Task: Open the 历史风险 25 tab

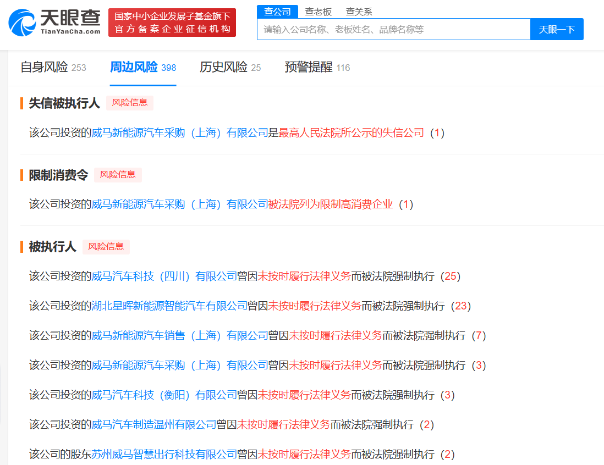Action: (230, 68)
